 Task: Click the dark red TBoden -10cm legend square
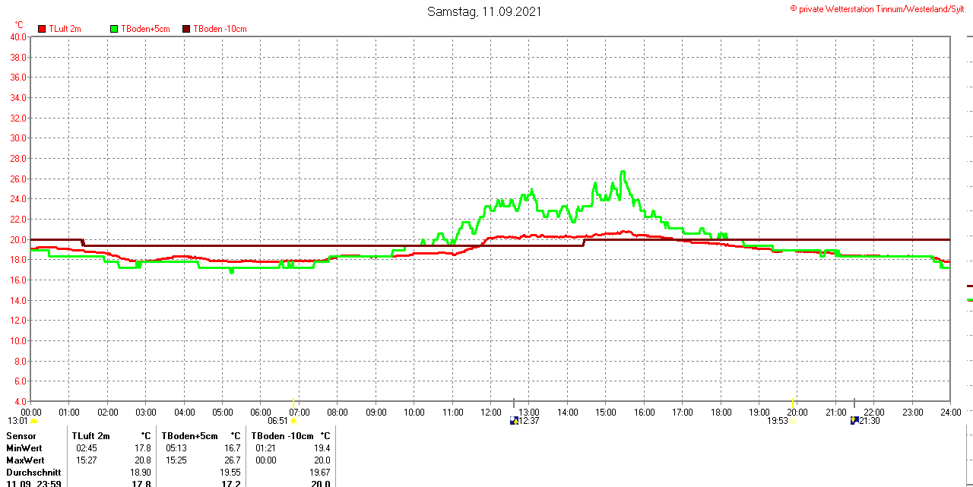(186, 29)
